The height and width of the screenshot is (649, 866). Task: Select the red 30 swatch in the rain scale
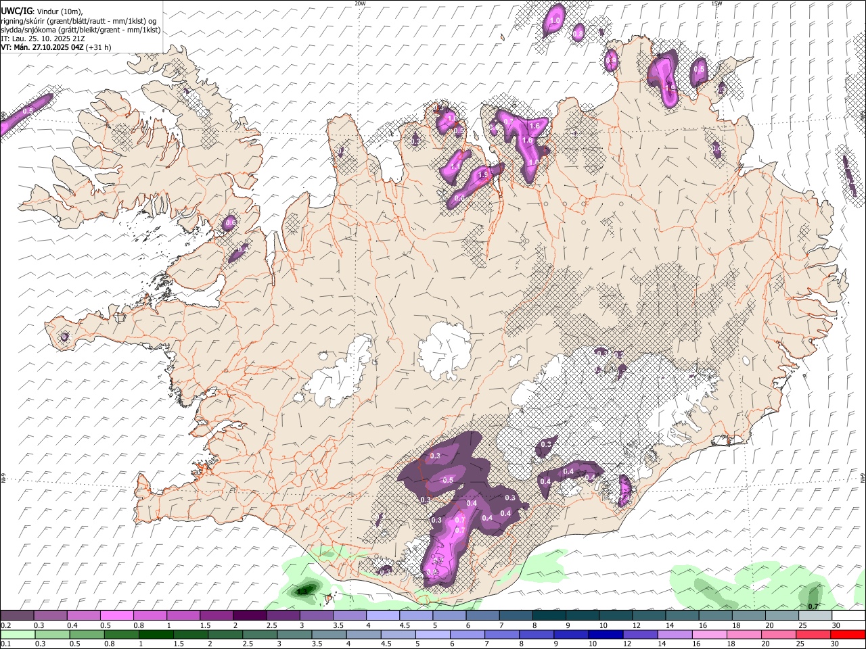pos(848,634)
